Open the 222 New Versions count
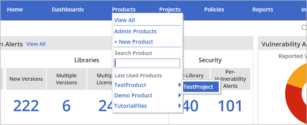This screenshot has height=125, width=307. click(26, 106)
